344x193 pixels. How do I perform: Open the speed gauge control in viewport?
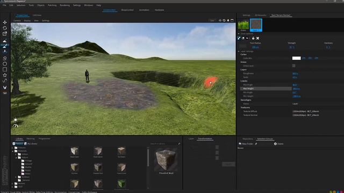click(16, 126)
